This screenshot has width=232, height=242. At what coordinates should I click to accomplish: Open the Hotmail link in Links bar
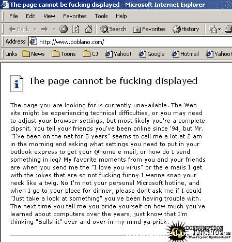[x=185, y=54]
